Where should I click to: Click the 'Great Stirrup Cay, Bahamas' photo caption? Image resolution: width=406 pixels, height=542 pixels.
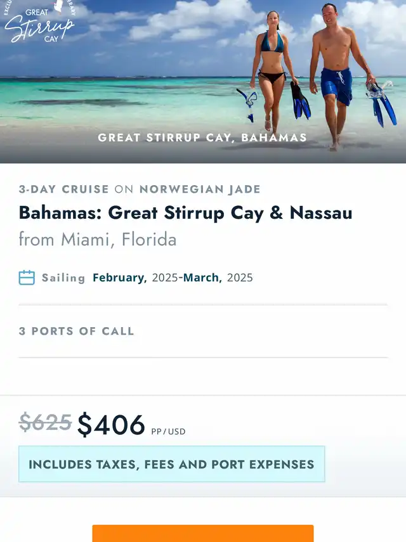(x=202, y=138)
